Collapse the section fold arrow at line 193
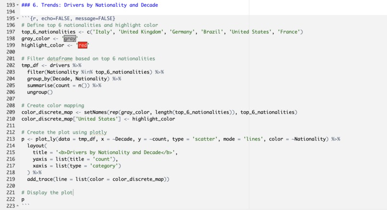The image size is (387, 210). click(17, 5)
